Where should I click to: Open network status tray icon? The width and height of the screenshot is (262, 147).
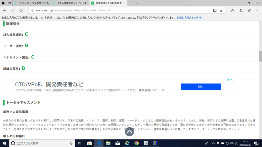227,143
